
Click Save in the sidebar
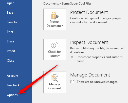click(x=10, y=13)
